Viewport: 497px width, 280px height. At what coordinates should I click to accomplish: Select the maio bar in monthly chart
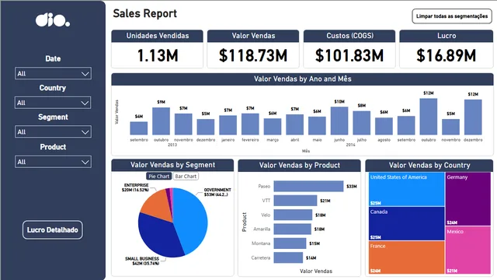point(317,126)
